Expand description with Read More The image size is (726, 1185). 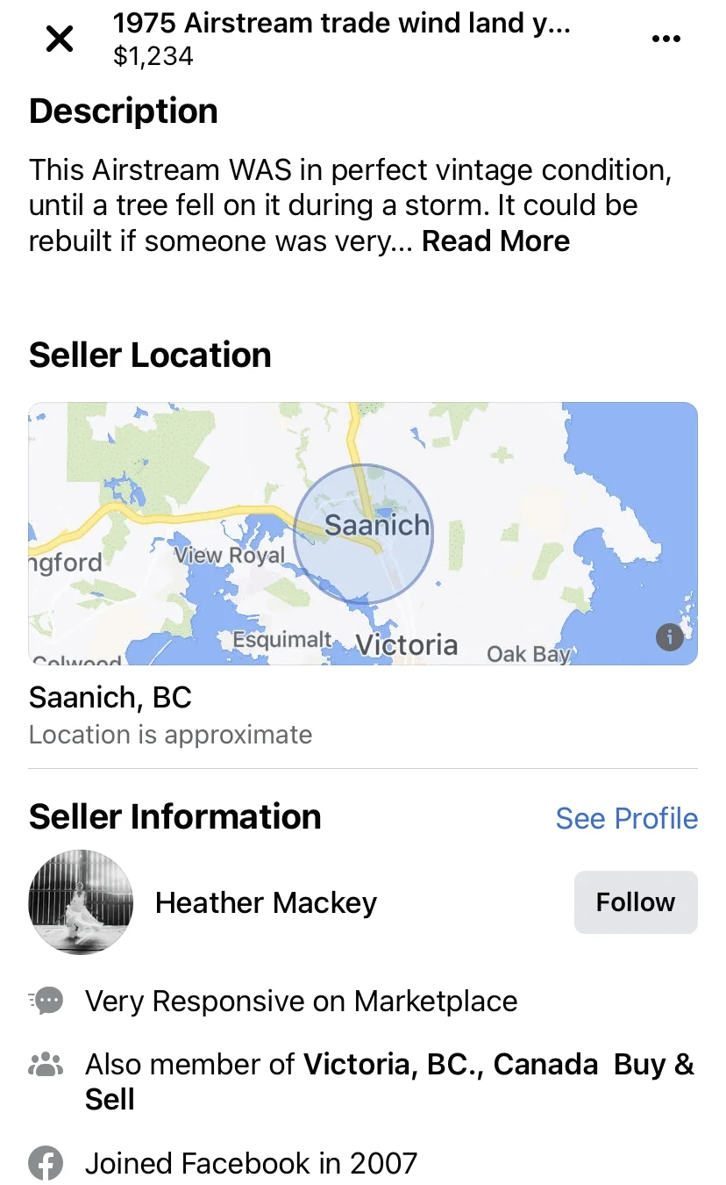click(x=495, y=241)
